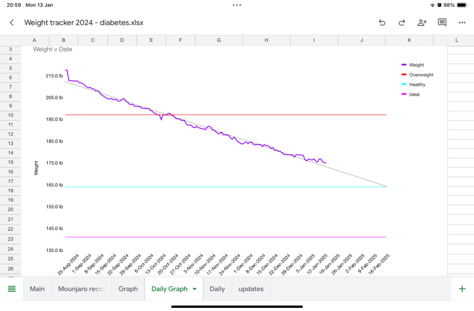This screenshot has width=474, height=311.
Task: Click the Weight legend label
Action: click(416, 65)
